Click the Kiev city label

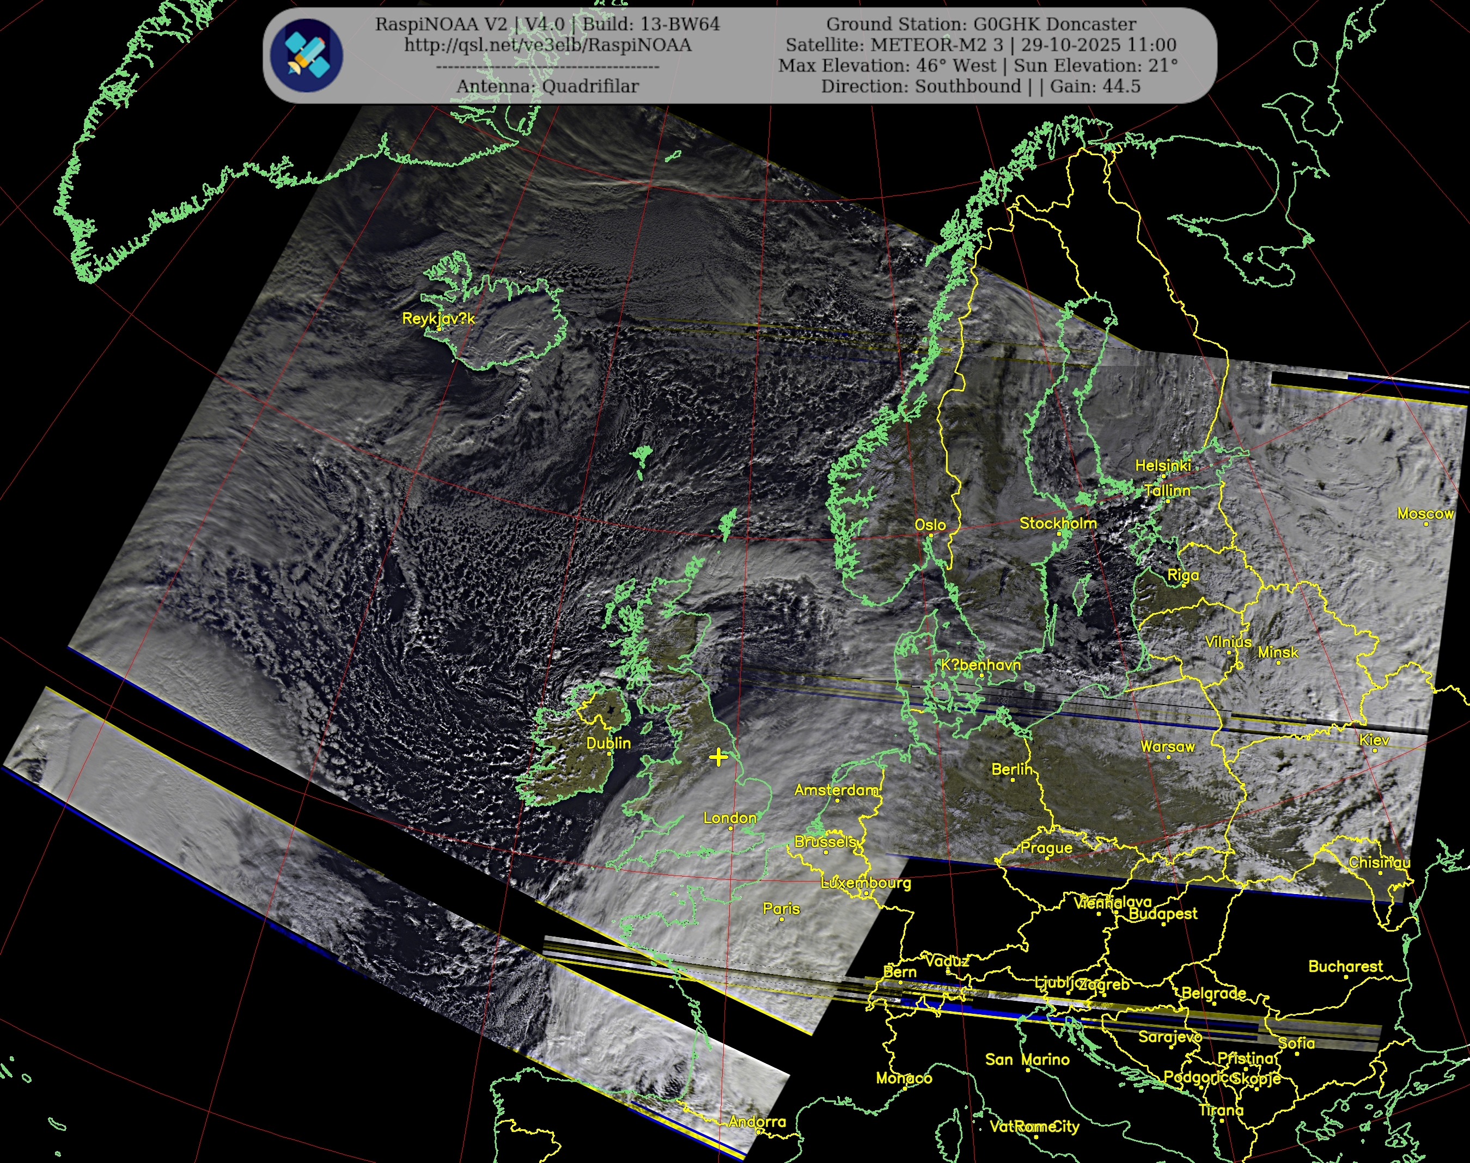[x=1374, y=739]
